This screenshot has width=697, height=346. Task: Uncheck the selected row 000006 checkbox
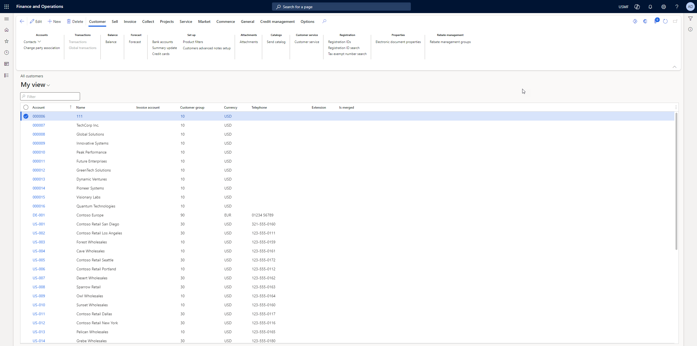26,116
